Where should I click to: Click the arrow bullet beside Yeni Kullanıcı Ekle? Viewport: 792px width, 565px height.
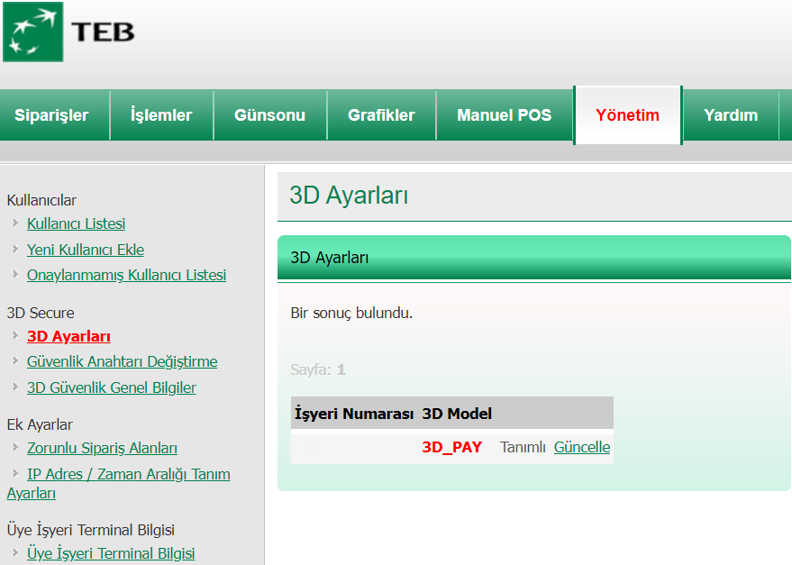click(x=15, y=249)
